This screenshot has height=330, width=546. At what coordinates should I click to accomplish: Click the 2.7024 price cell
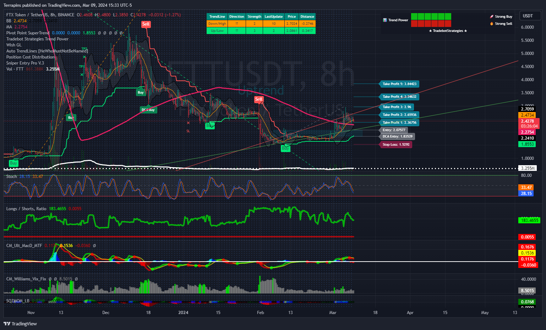click(292, 24)
